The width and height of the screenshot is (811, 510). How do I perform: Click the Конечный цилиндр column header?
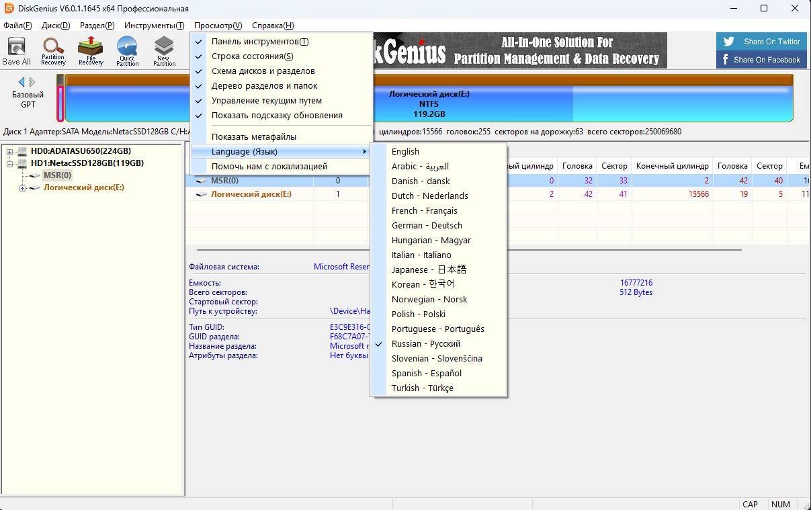point(672,166)
